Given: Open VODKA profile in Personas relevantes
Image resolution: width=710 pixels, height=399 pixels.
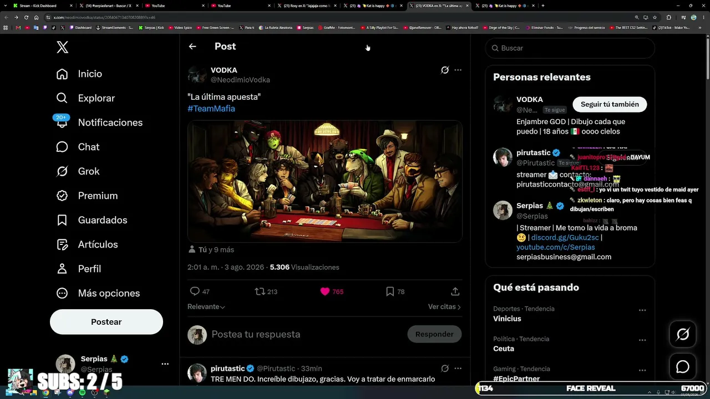Looking at the screenshot, I should 530,100.
